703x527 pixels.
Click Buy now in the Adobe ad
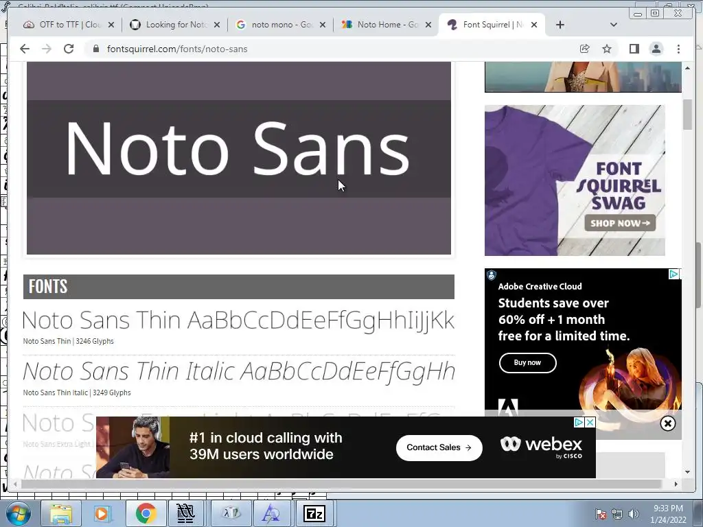pos(528,362)
